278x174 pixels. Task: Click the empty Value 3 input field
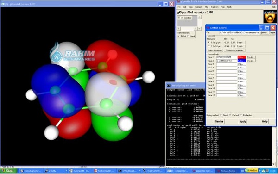pos(227,64)
